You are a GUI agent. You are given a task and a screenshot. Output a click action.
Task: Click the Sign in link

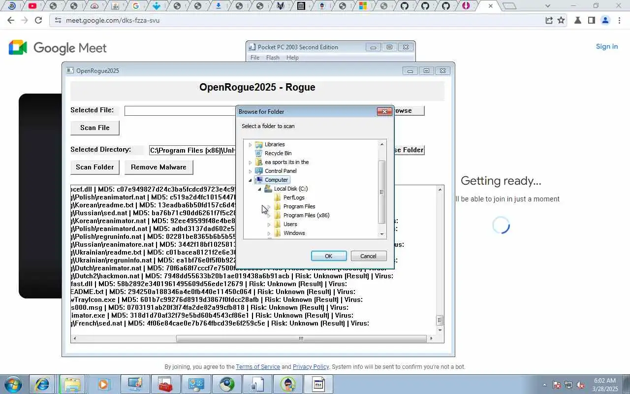(607, 46)
